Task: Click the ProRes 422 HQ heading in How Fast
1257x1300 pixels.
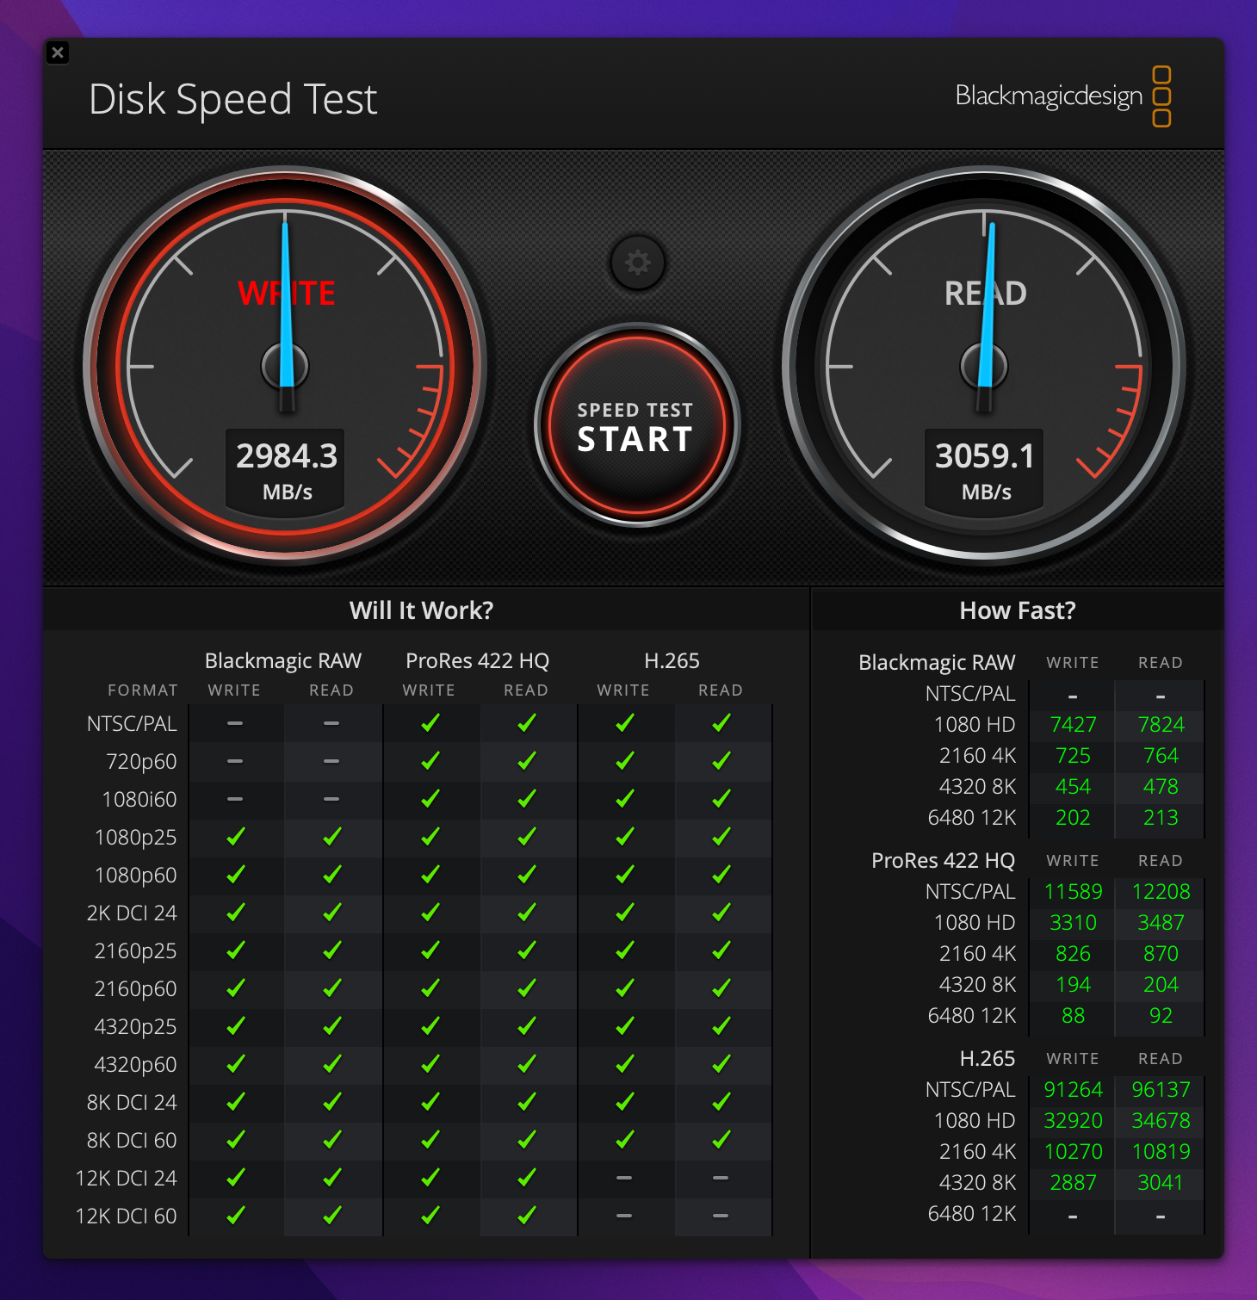Action: point(944,861)
